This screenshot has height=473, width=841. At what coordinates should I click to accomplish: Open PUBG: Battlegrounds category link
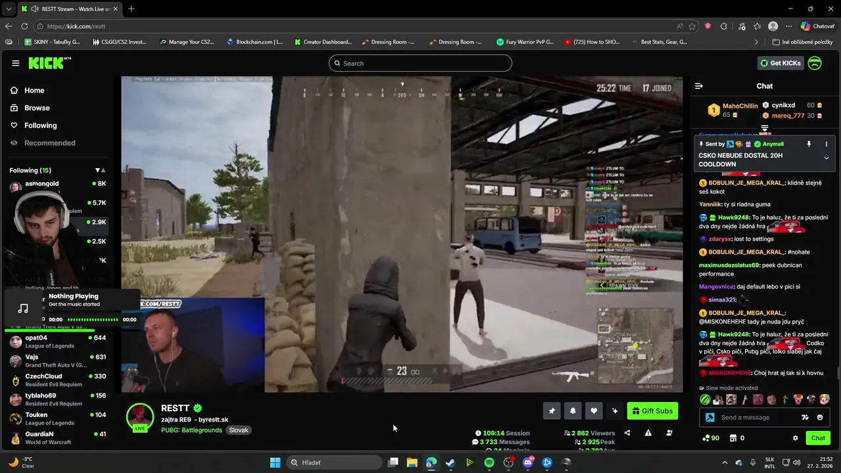pos(191,430)
